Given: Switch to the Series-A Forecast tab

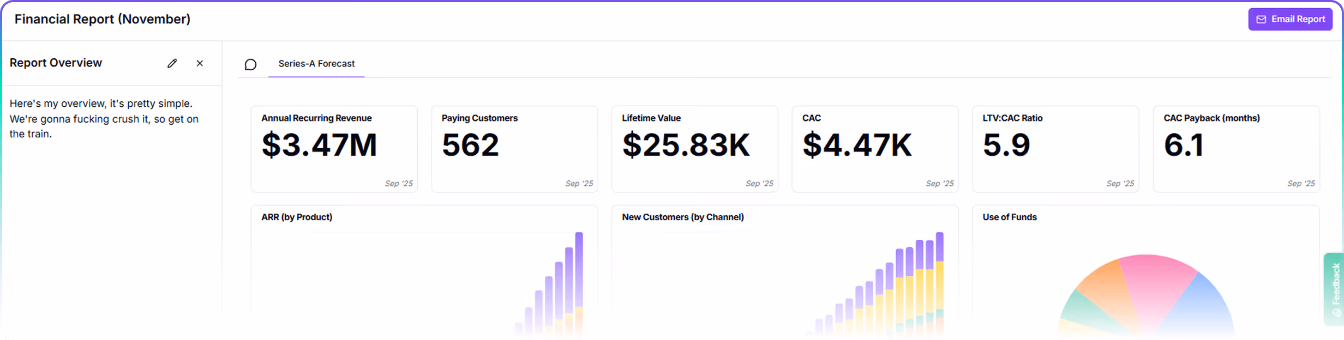Looking at the screenshot, I should tap(316, 64).
